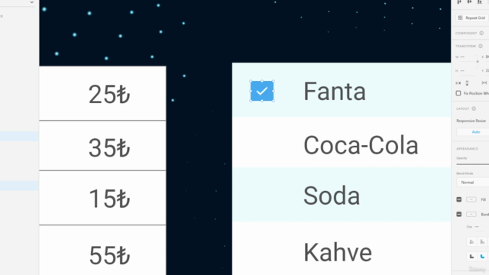The width and height of the screenshot is (489, 275).
Task: Click the width W input field
Action: [467, 57]
